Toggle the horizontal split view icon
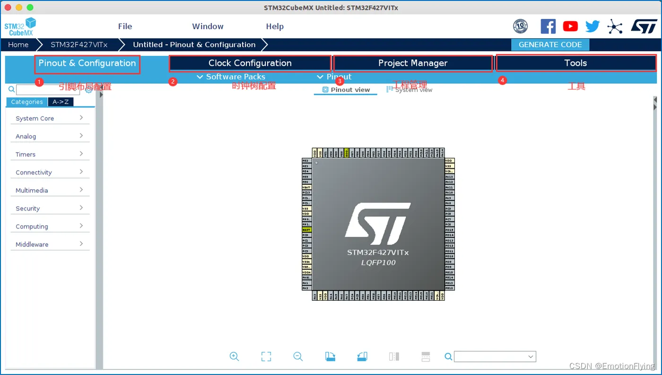 point(426,357)
